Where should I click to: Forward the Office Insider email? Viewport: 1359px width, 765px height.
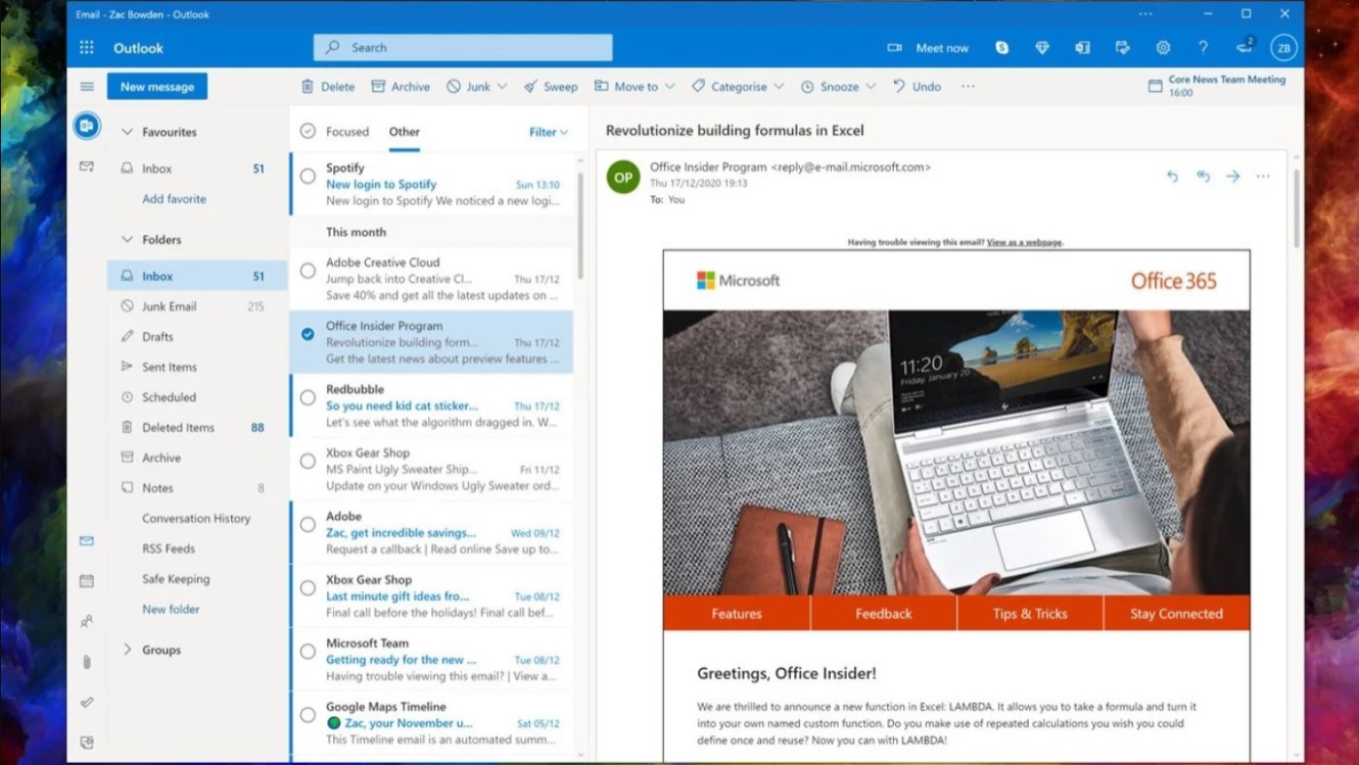point(1233,176)
